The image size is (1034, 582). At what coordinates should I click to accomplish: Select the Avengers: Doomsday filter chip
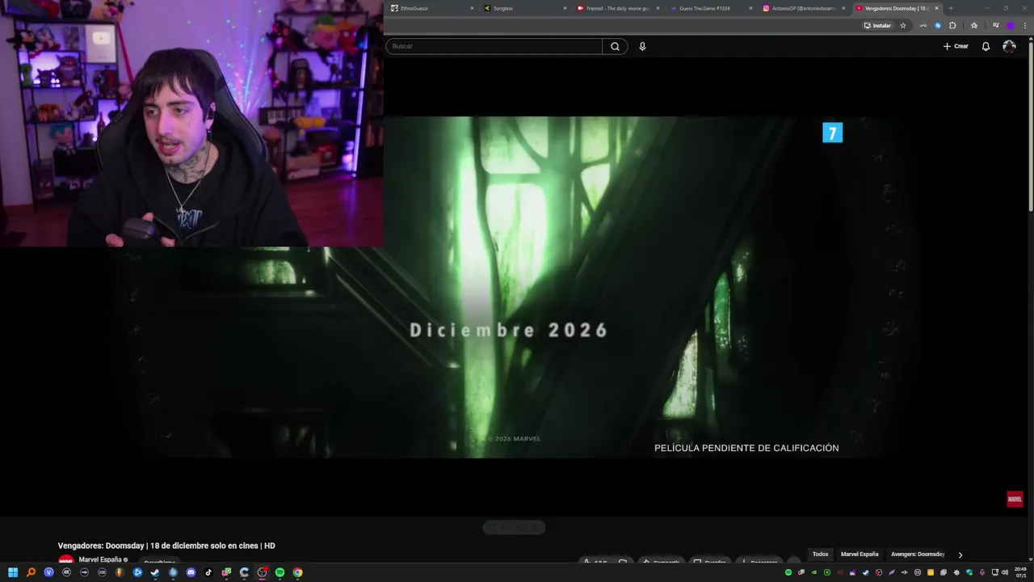click(918, 555)
